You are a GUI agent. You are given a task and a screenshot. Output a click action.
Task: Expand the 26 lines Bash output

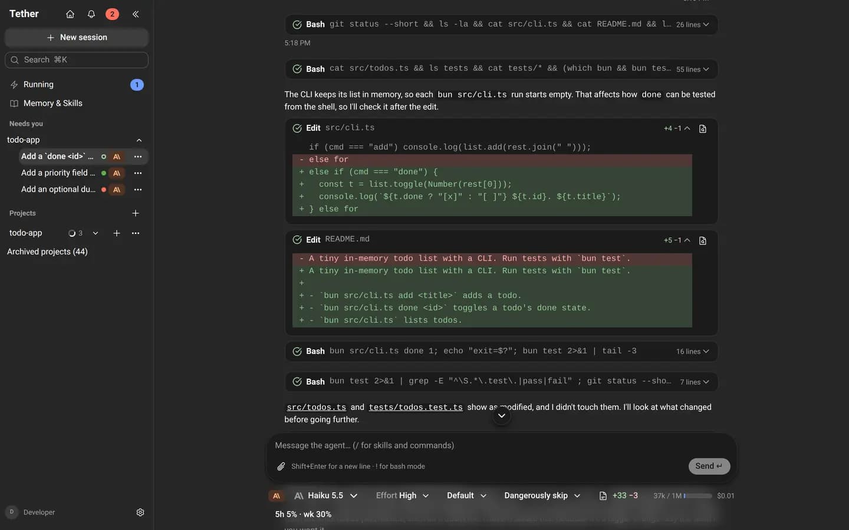(693, 25)
